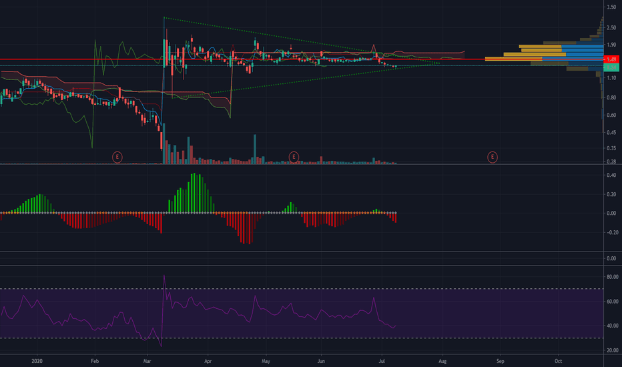The width and height of the screenshot is (622, 367).
Task: Click the 0.45 price axis label
Action: [611, 133]
